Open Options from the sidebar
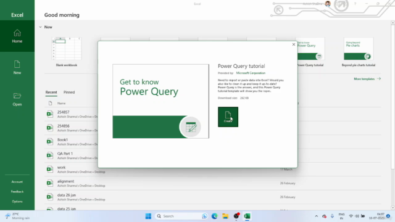The height and width of the screenshot is (222, 395). click(17, 202)
